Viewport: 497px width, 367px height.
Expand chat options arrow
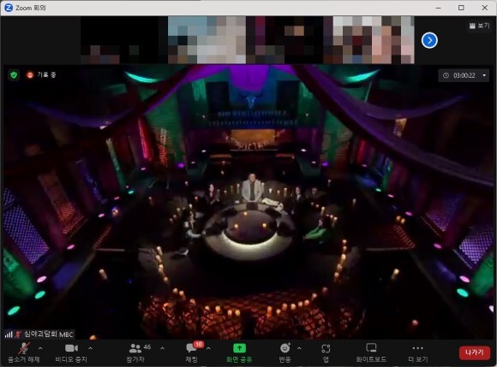pos(208,348)
